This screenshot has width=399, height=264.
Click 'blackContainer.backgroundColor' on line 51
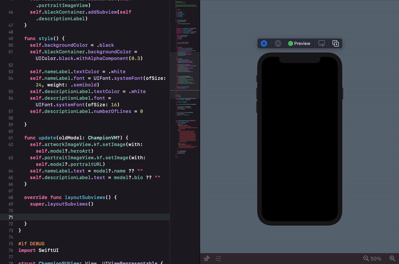(88, 52)
